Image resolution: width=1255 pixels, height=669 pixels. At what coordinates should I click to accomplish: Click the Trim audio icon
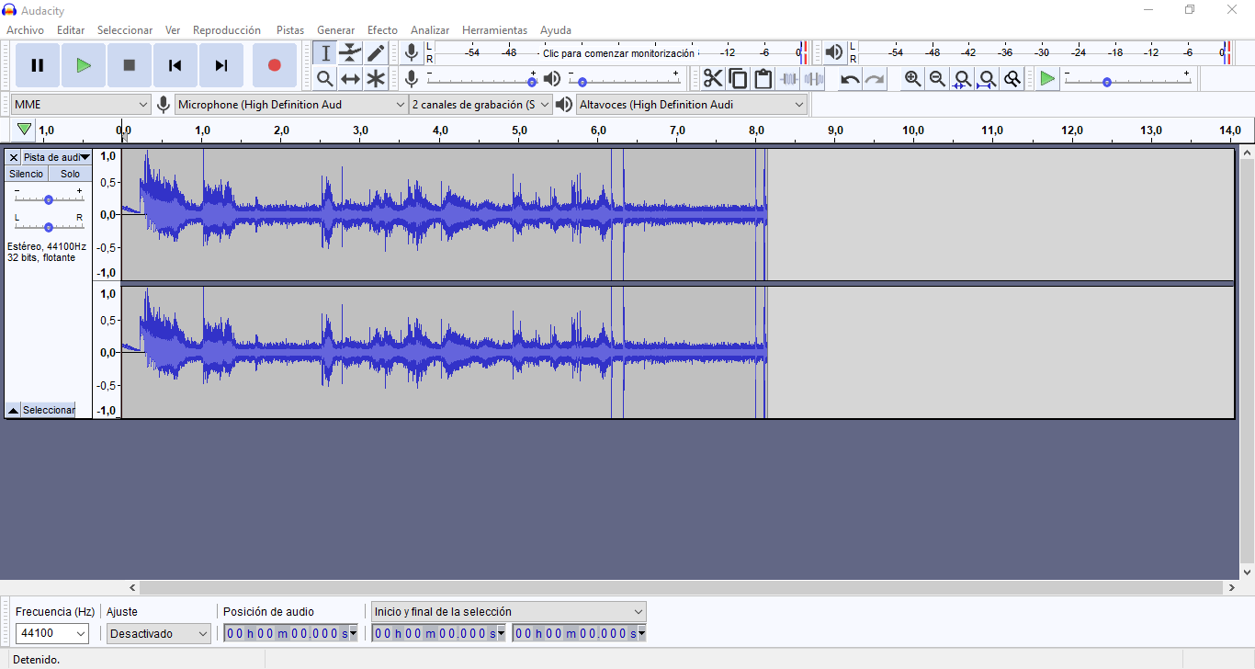click(x=789, y=79)
